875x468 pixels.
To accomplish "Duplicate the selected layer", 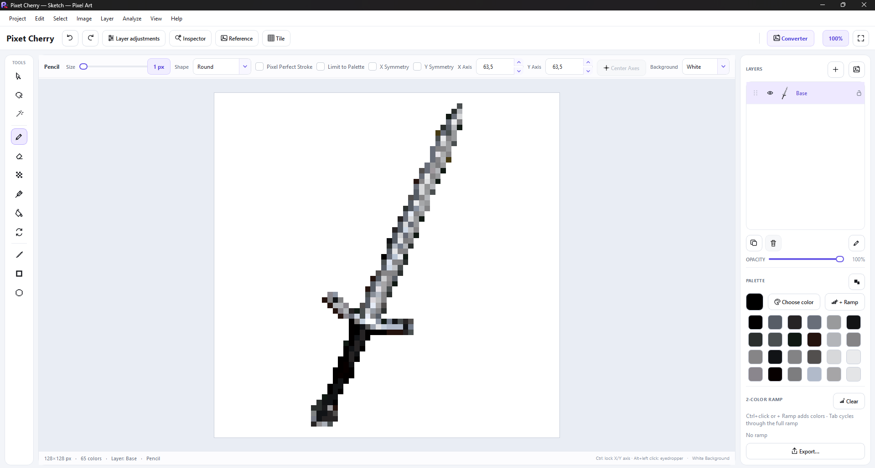I will click(754, 243).
